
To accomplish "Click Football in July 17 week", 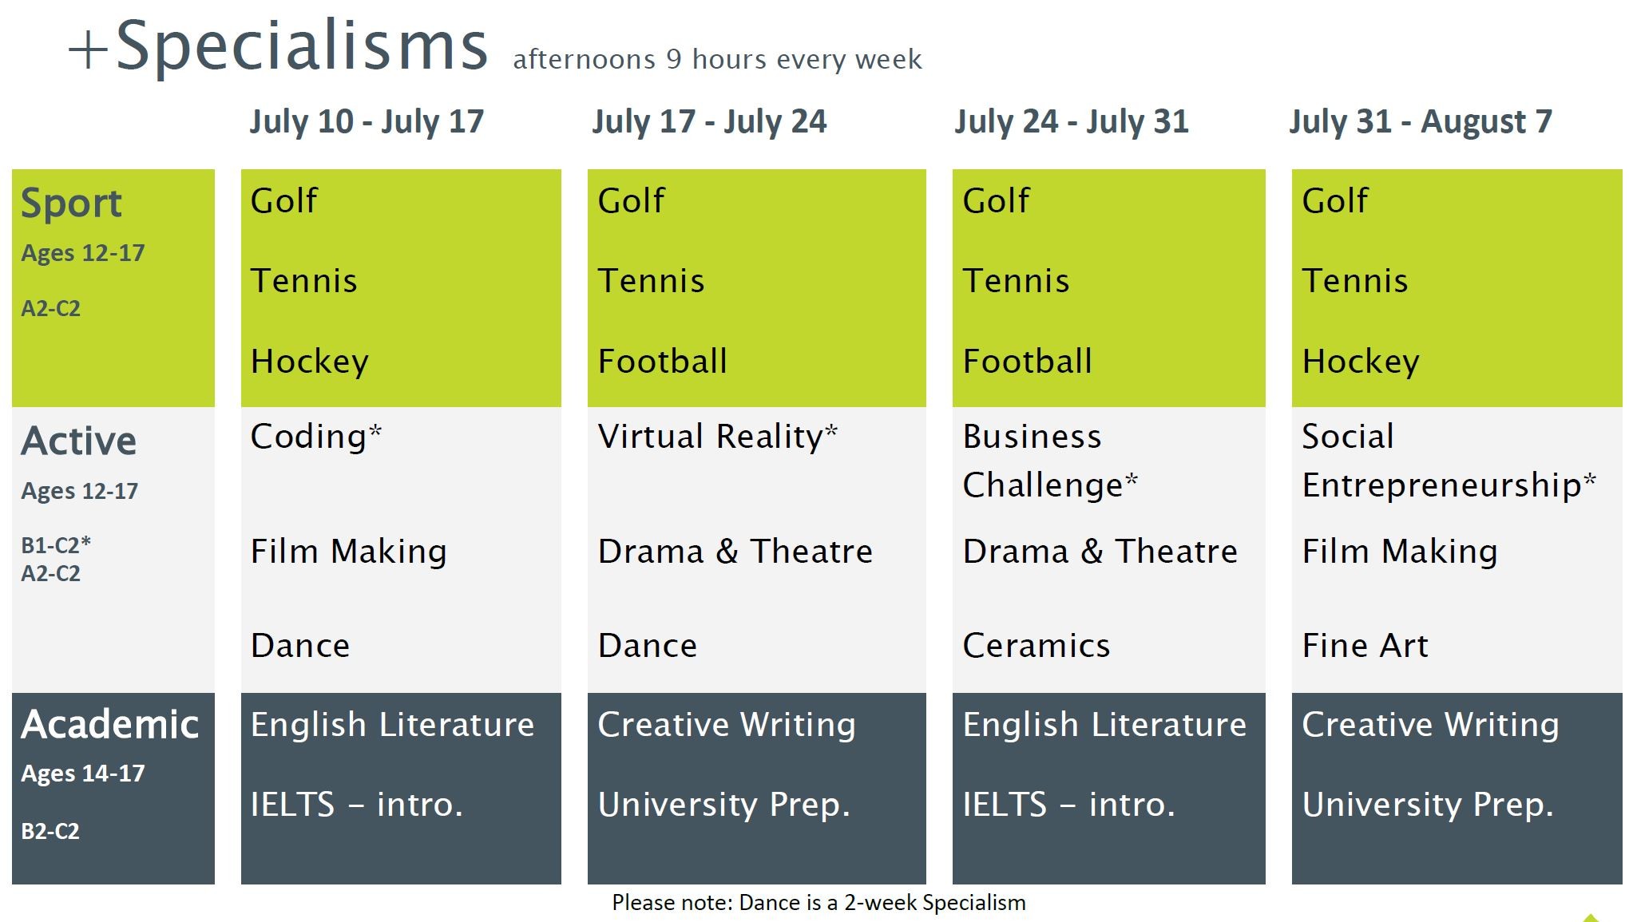I will click(x=662, y=361).
